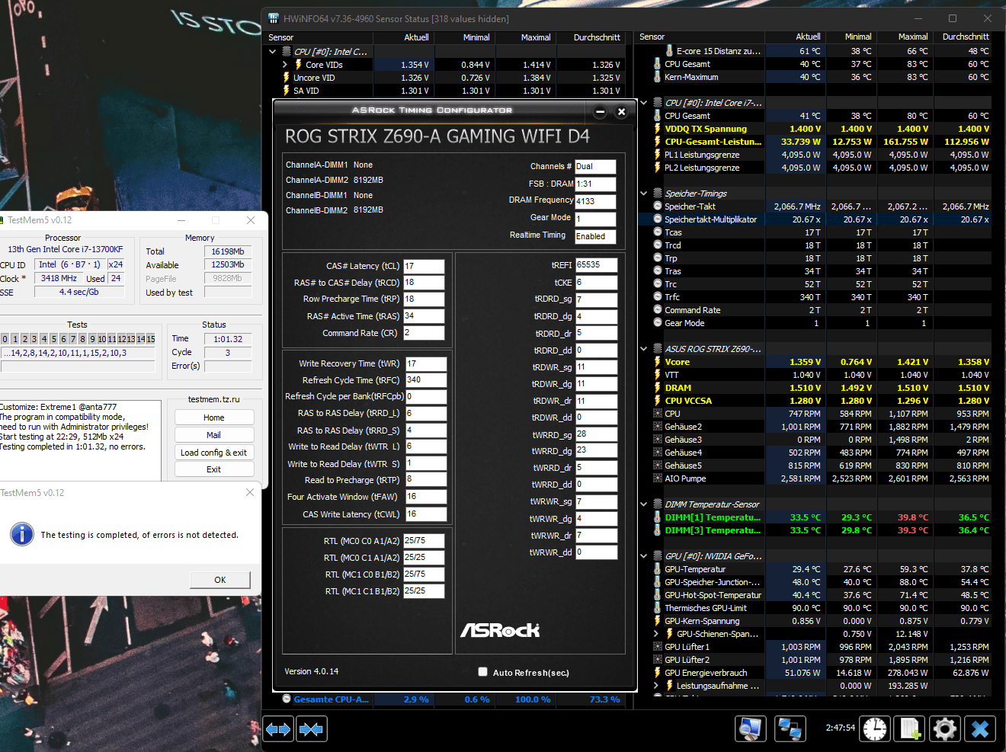
Task: Click the Vcore lightning bolt icon
Action: point(657,362)
